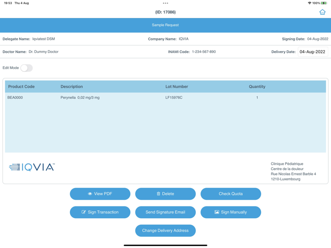
Task: Click the Description column header
Action: click(x=72, y=86)
